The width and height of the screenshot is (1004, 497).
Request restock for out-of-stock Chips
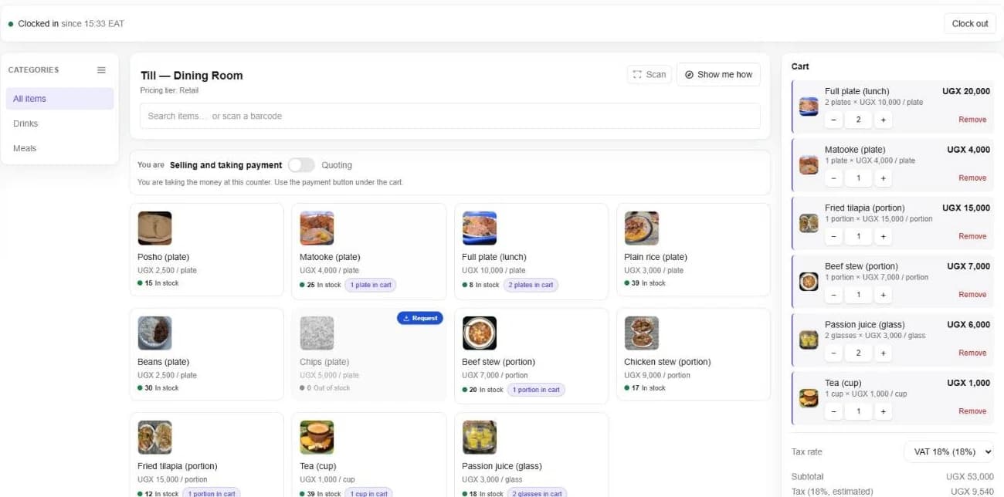pos(420,318)
